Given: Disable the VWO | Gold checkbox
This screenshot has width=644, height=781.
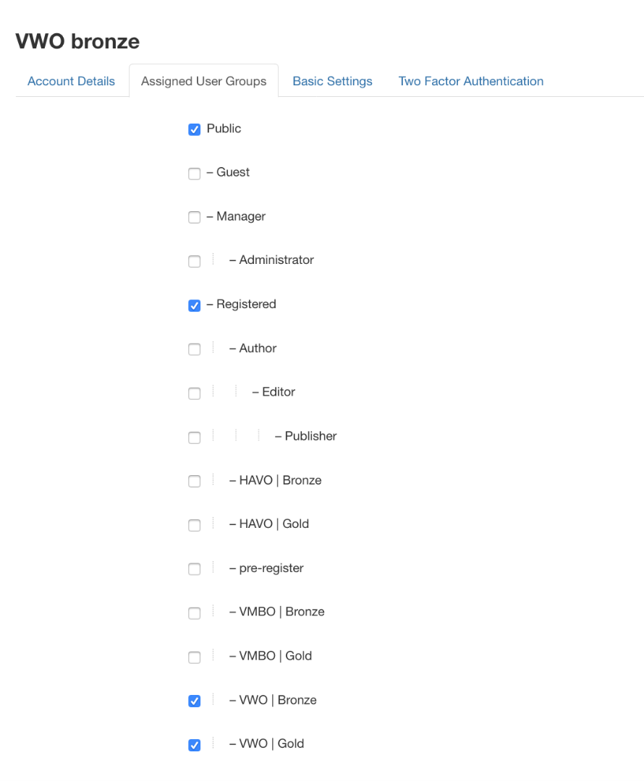Looking at the screenshot, I should pyautogui.click(x=194, y=745).
